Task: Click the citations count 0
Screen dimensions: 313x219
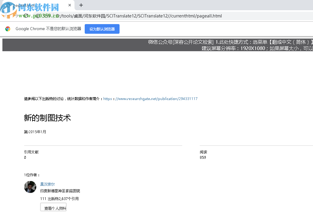Action: [25, 158]
